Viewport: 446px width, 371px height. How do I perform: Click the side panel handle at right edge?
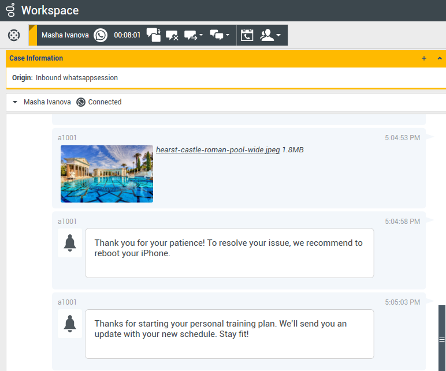pyautogui.click(x=442, y=339)
